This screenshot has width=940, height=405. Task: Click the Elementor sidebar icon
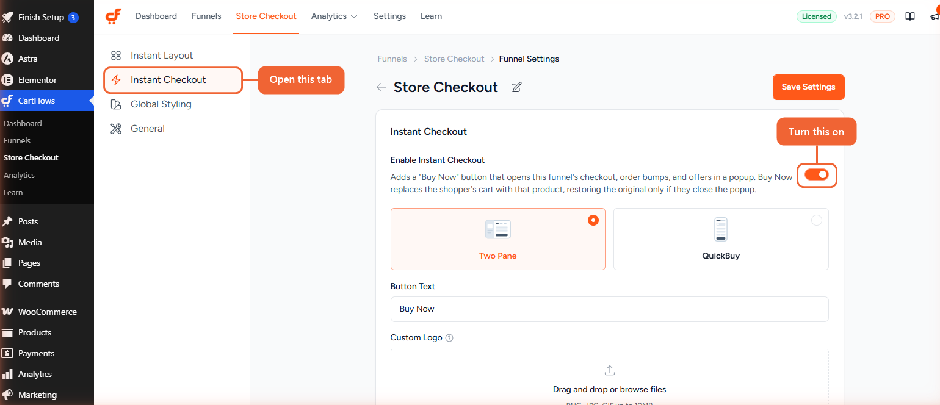coord(8,80)
